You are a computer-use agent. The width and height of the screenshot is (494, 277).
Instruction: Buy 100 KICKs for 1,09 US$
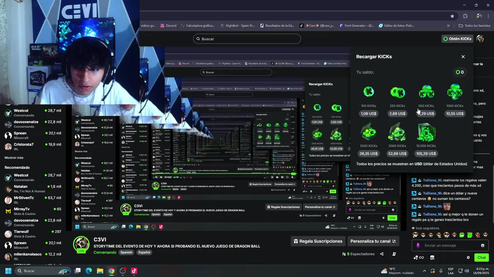click(x=369, y=113)
